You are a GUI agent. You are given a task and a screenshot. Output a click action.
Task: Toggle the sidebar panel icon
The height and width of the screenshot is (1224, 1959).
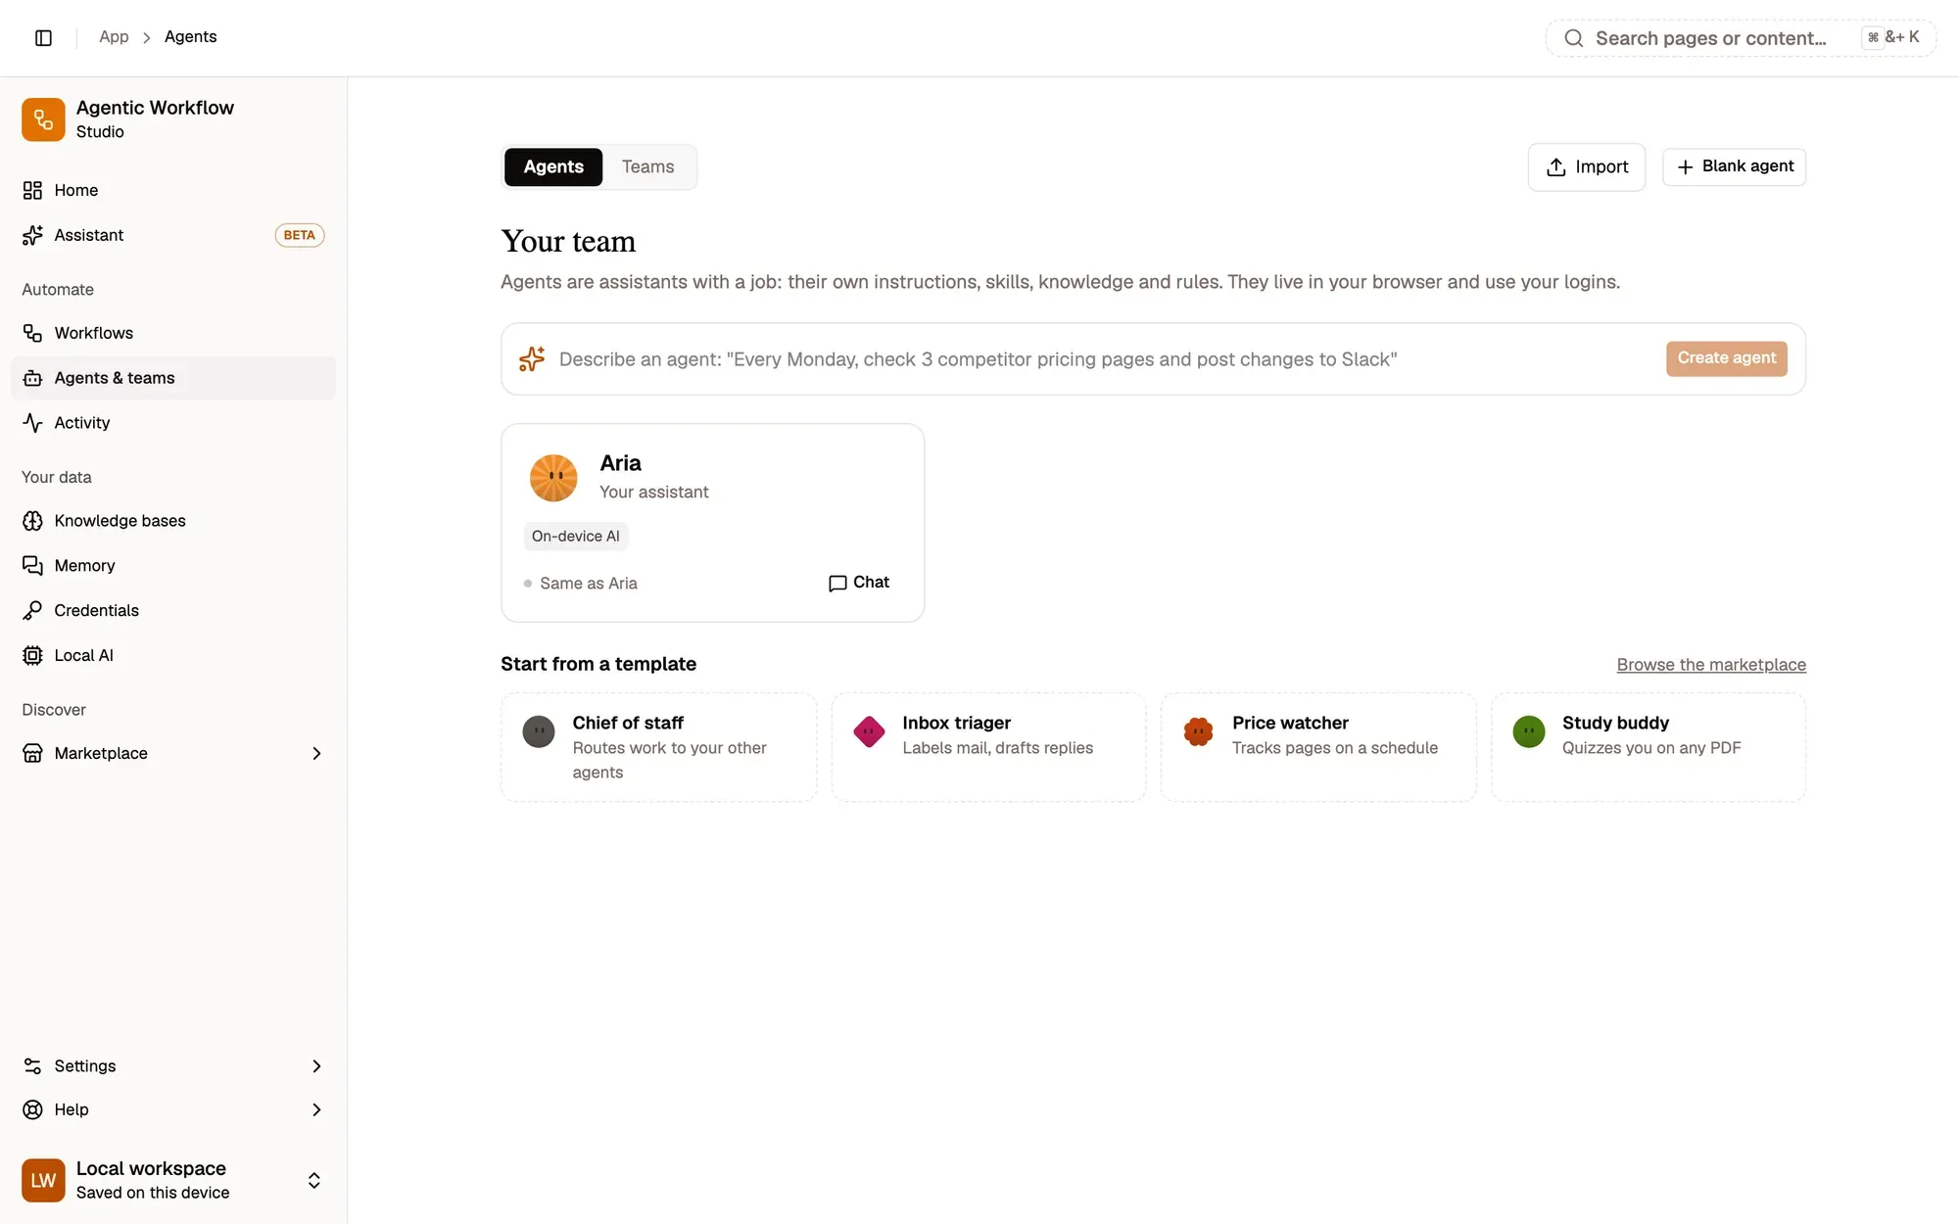point(43,37)
